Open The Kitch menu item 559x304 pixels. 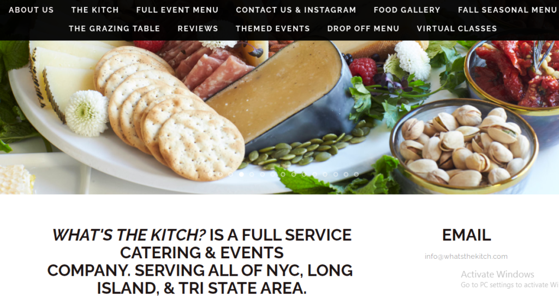(95, 10)
